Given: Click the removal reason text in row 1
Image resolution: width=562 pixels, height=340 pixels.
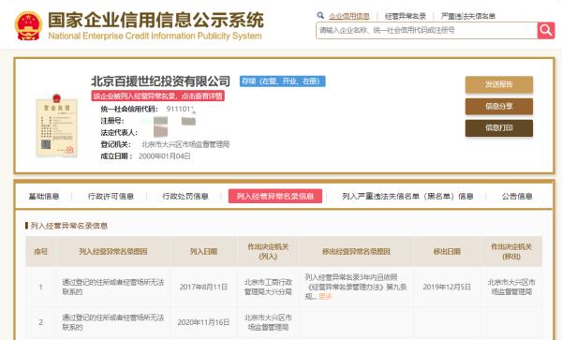Looking at the screenshot, I should 356,287.
